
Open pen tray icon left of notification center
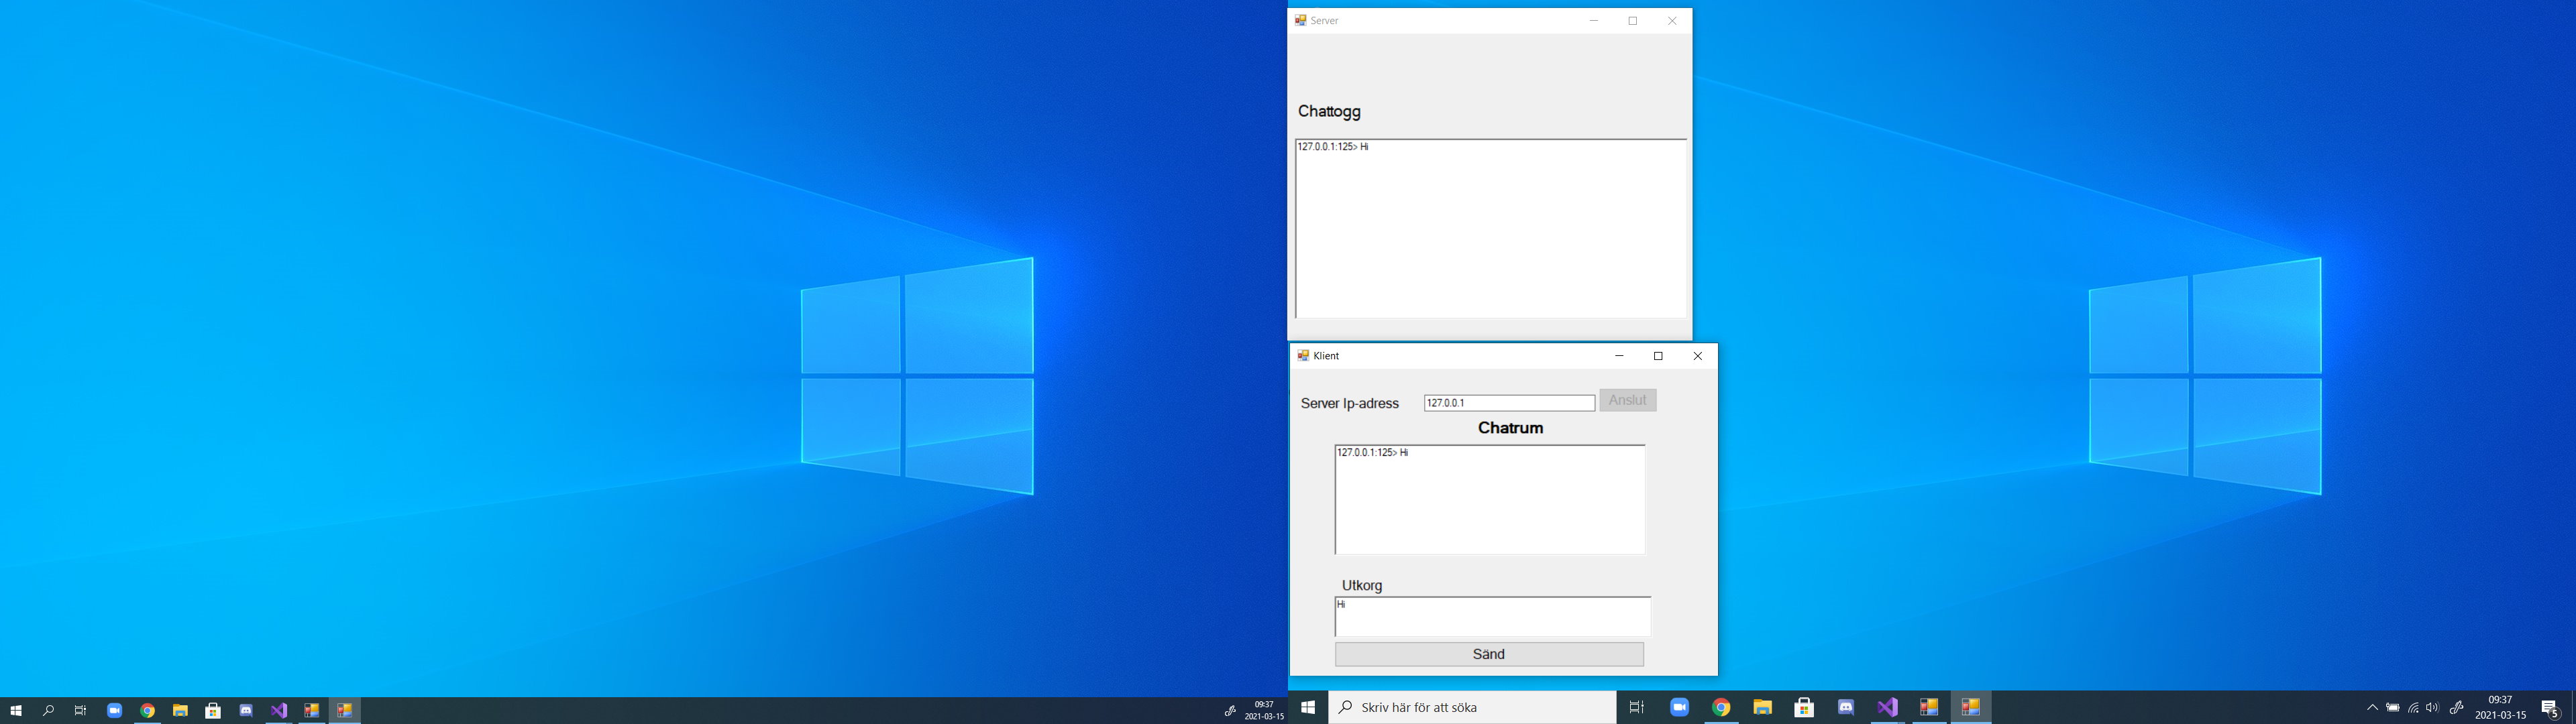(2456, 707)
